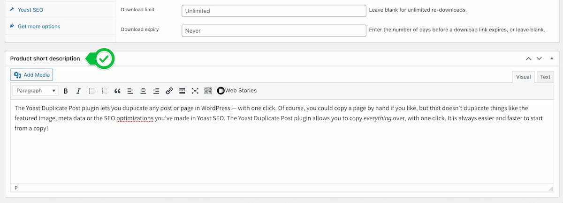
Task: Switch to the Text editor tab
Action: click(x=545, y=77)
